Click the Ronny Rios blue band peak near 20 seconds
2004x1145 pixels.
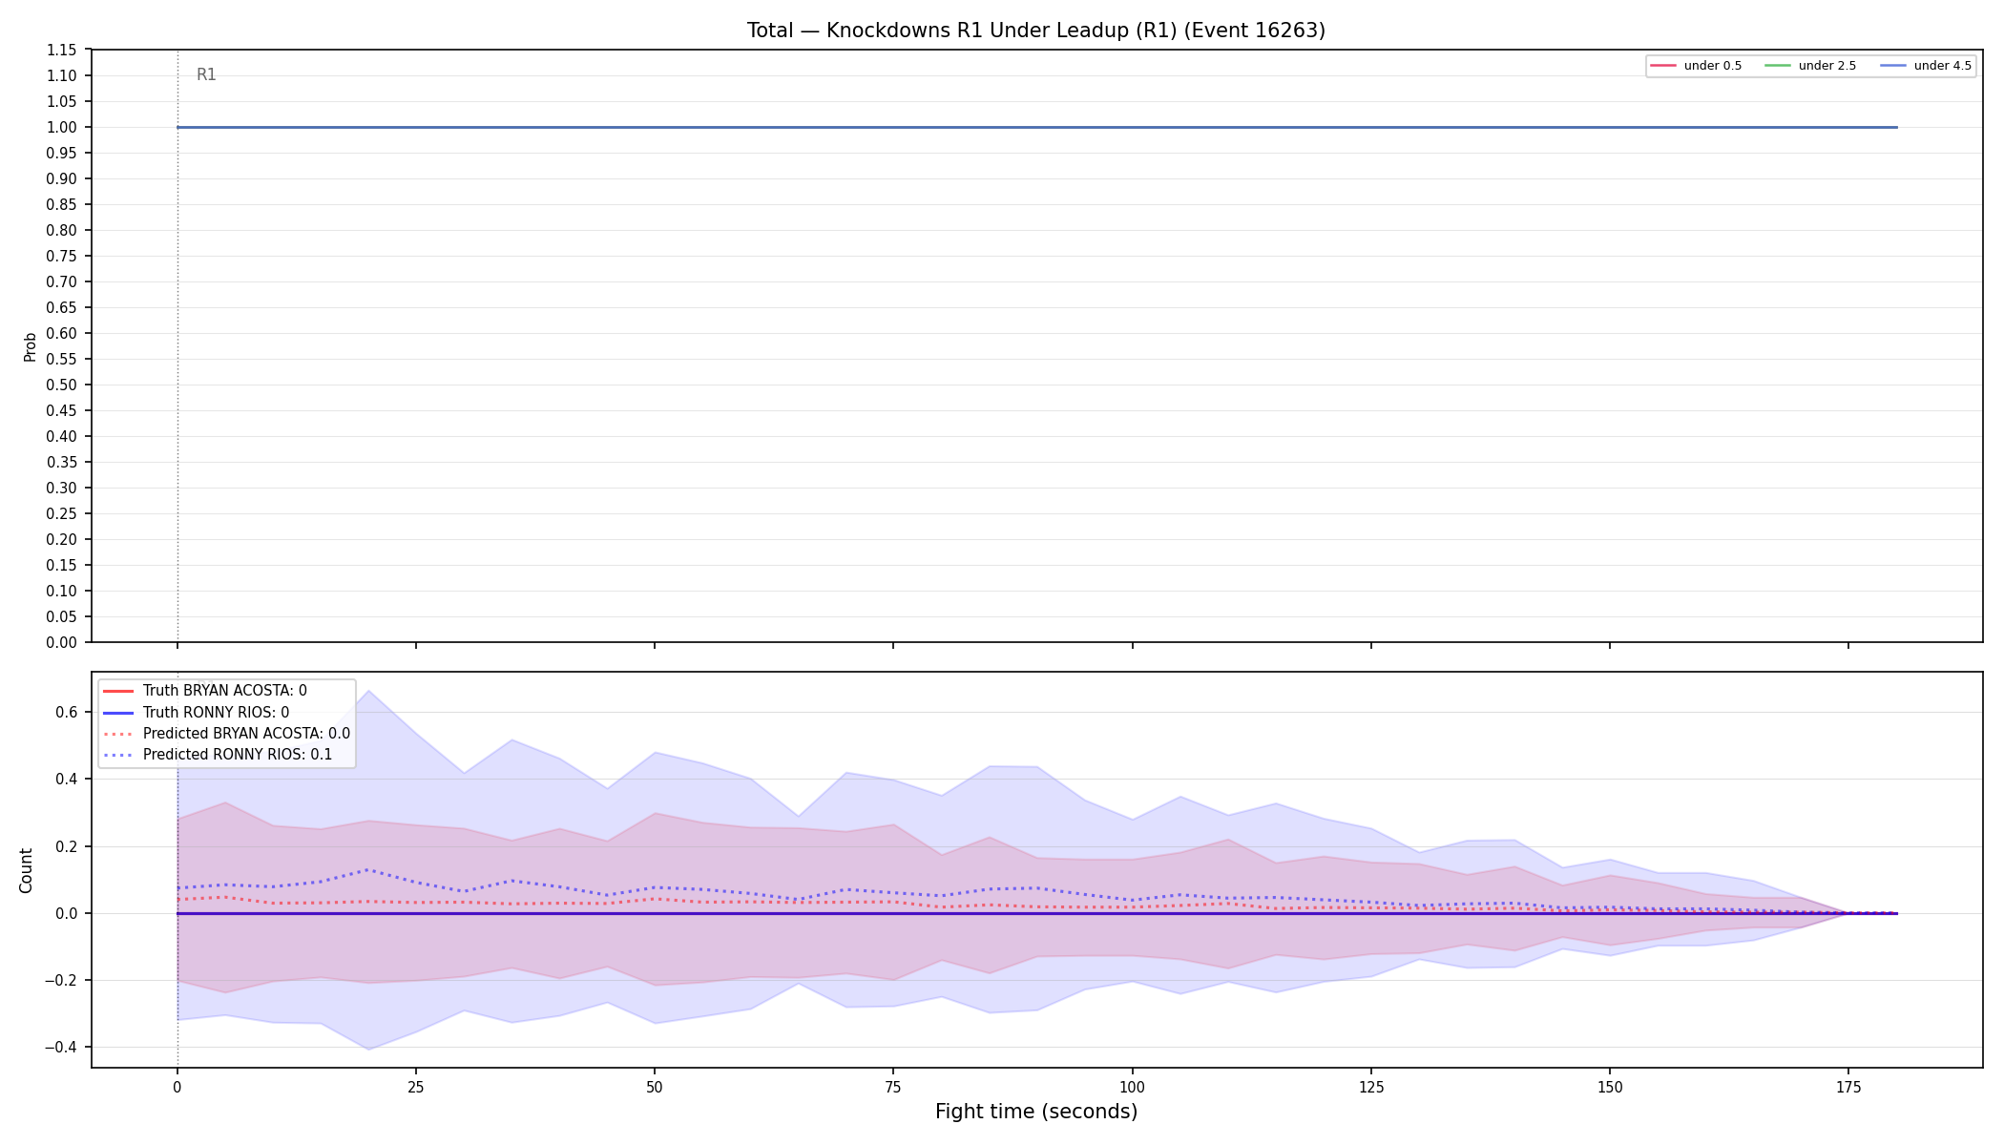368,691
